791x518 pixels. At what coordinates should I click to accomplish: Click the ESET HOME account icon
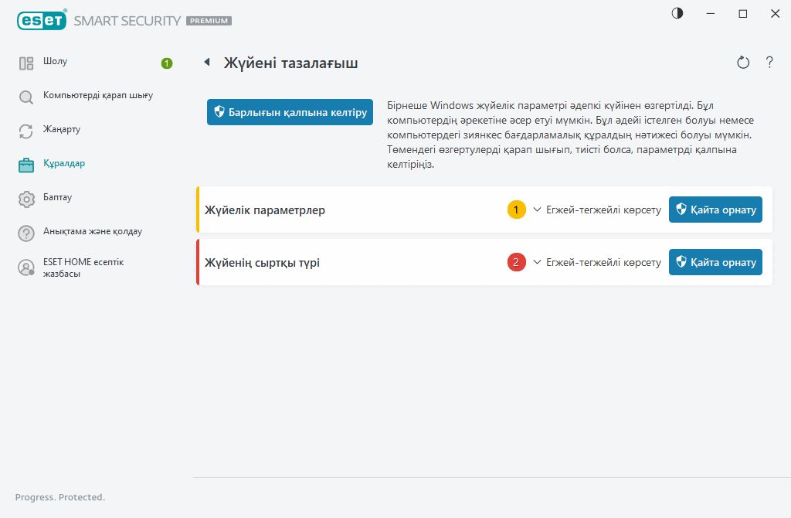pyautogui.click(x=26, y=268)
